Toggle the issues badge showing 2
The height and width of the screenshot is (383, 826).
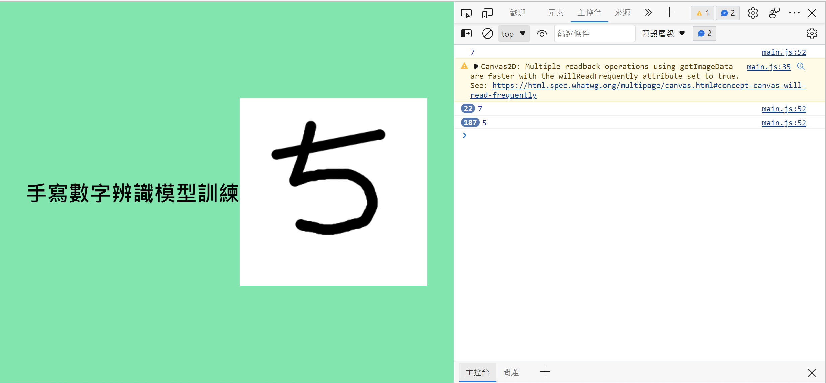(x=727, y=13)
